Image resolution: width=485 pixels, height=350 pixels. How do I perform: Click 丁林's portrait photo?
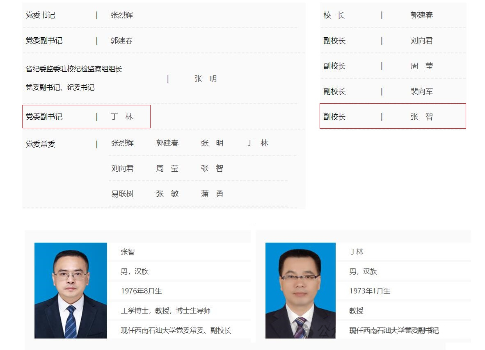(x=300, y=290)
